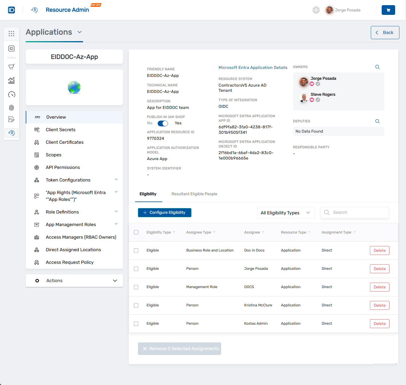406x385 pixels.
Task: Switch to the Resultant Eligible People tab
Action: [x=194, y=194]
